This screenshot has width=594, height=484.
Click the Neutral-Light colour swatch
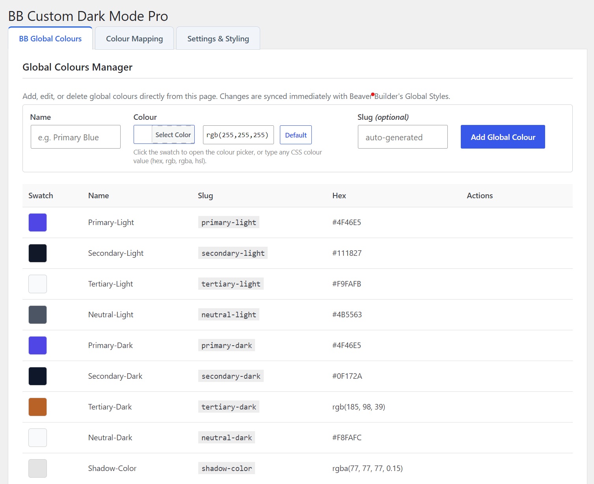tap(37, 315)
